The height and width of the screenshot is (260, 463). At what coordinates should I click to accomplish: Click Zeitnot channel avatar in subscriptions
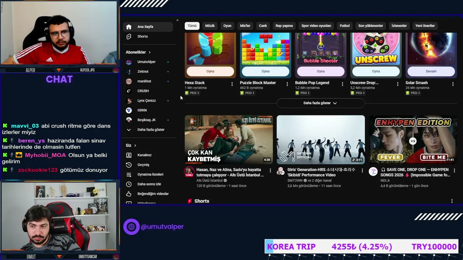(x=129, y=71)
